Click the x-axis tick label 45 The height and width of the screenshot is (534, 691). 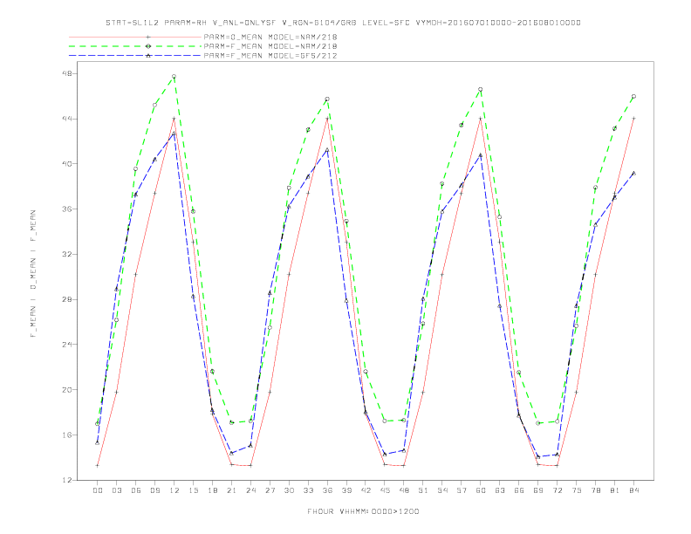click(x=385, y=490)
